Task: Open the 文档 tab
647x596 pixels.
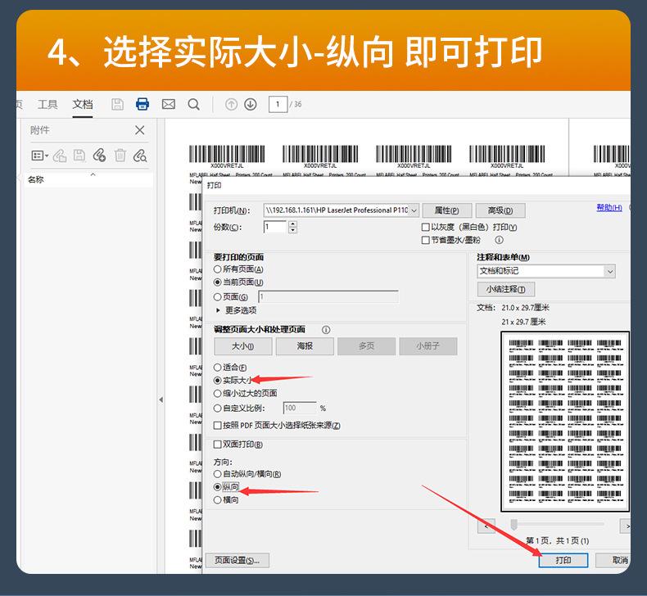Action: [x=83, y=104]
